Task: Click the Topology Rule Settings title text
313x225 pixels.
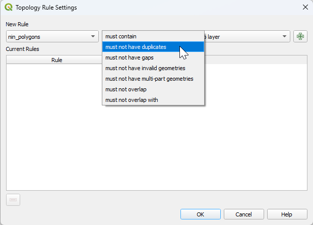Action: pos(46,8)
